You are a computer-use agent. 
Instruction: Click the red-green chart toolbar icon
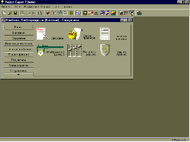(113, 13)
